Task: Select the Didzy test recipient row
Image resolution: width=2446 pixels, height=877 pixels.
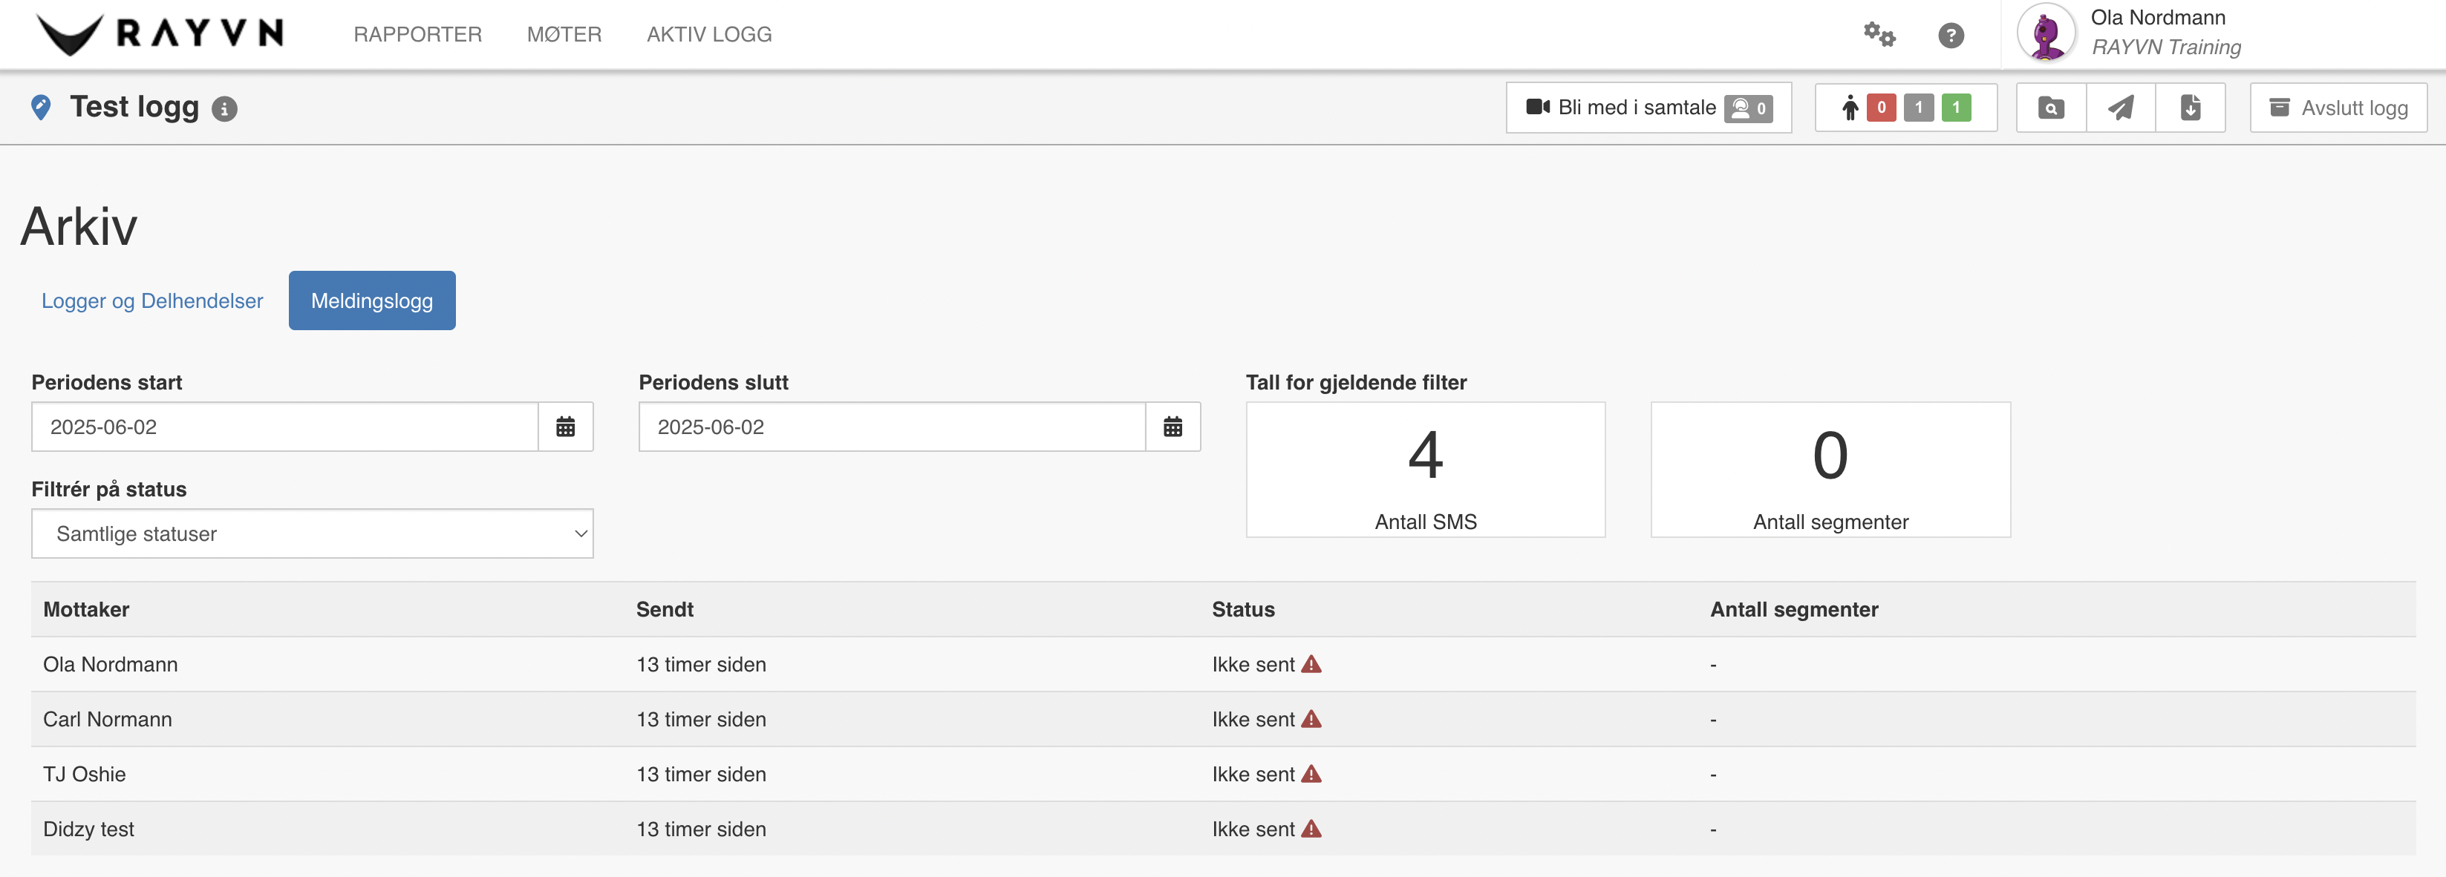Action: (x=1223, y=829)
